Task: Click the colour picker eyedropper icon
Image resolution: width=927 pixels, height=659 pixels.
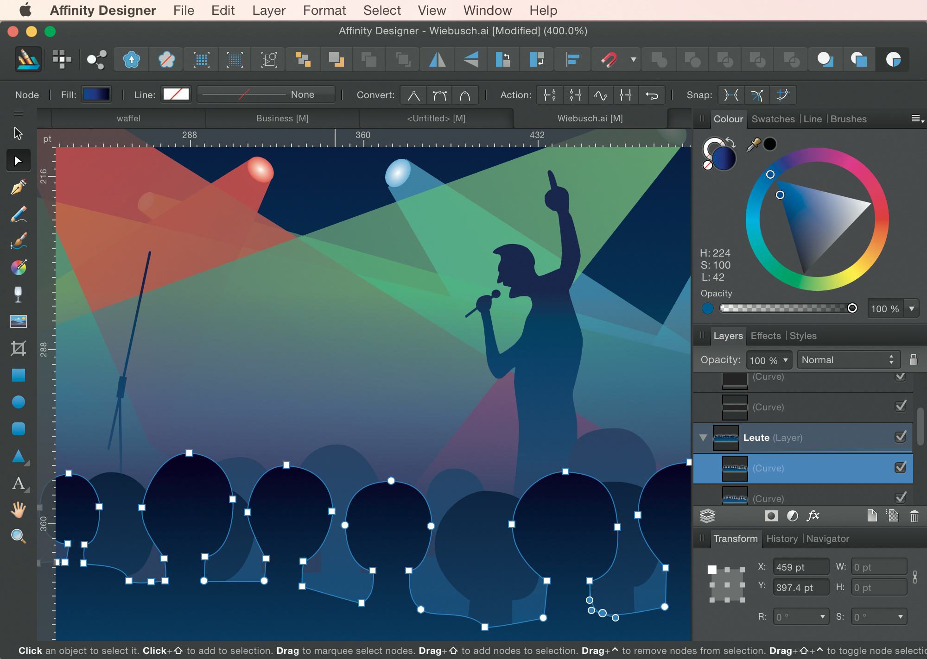Action: pyautogui.click(x=753, y=145)
